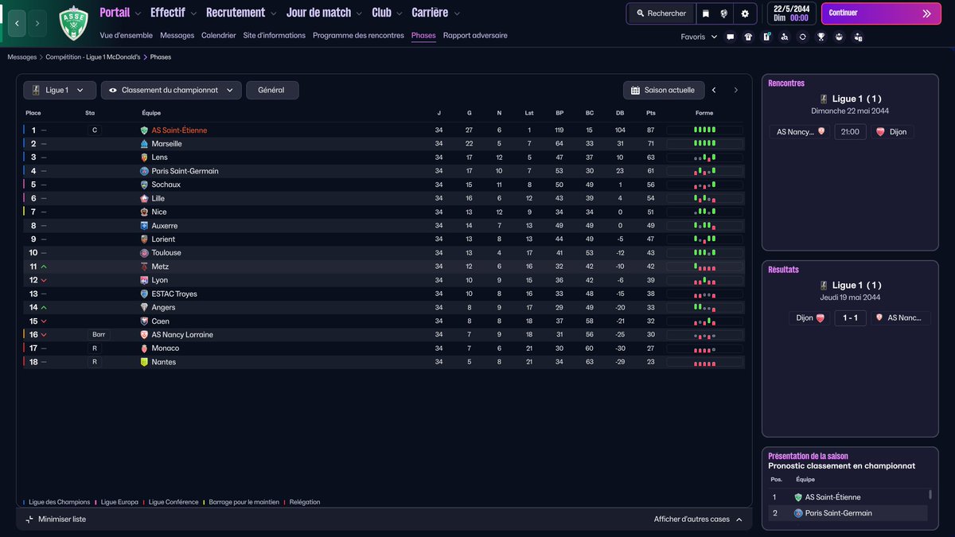Click the Lyon club badge

pos(144,280)
